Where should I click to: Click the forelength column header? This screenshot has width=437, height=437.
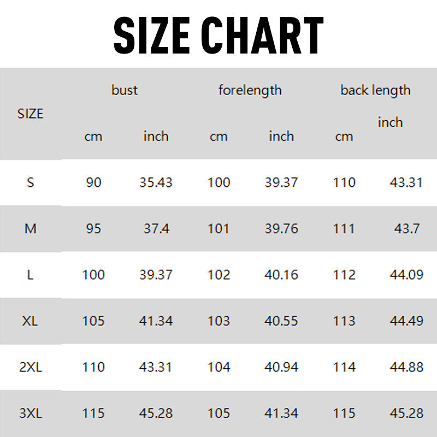click(x=250, y=90)
